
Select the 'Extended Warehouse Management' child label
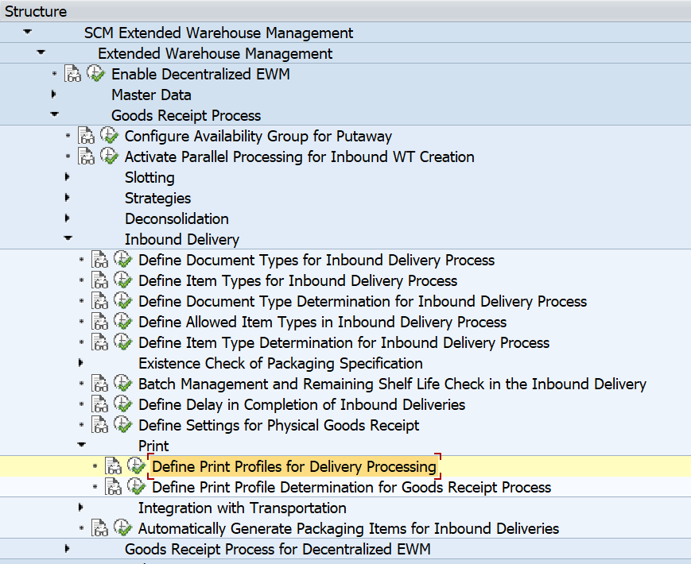215,54
